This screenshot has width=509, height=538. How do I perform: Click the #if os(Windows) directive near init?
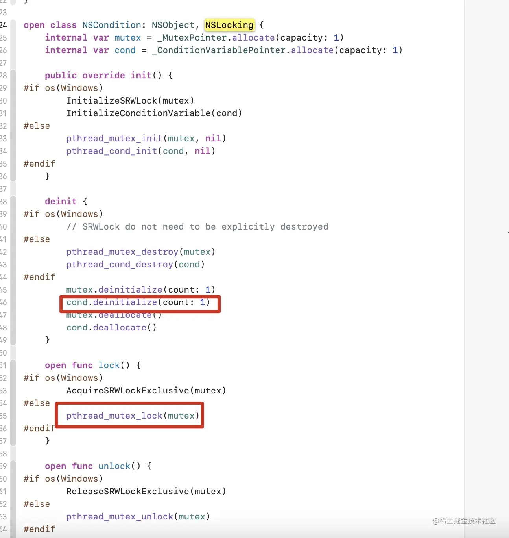click(63, 88)
